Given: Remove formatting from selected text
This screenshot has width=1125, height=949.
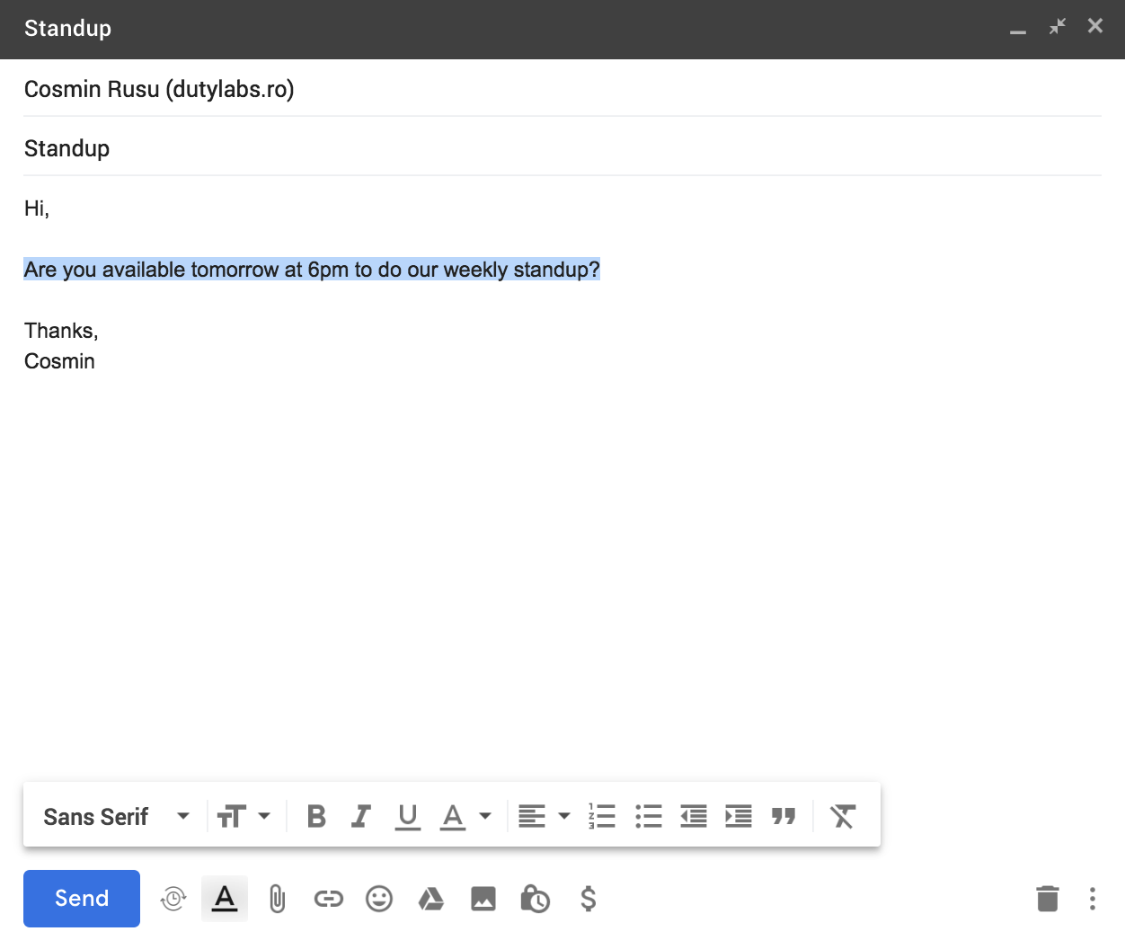Looking at the screenshot, I should point(843,816).
